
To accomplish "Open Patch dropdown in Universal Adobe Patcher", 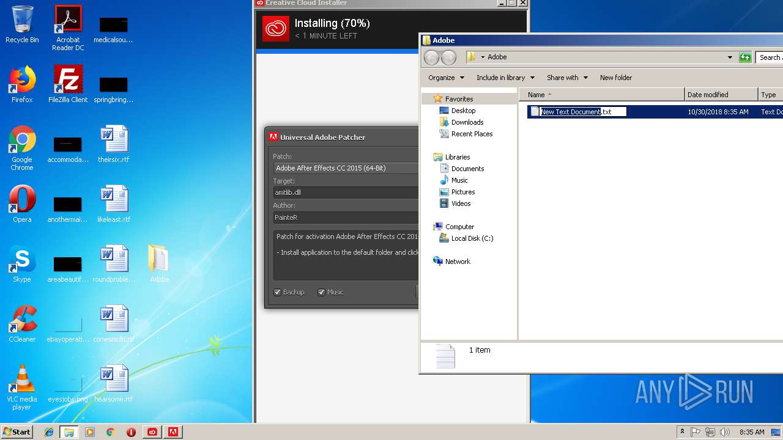I will 346,168.
